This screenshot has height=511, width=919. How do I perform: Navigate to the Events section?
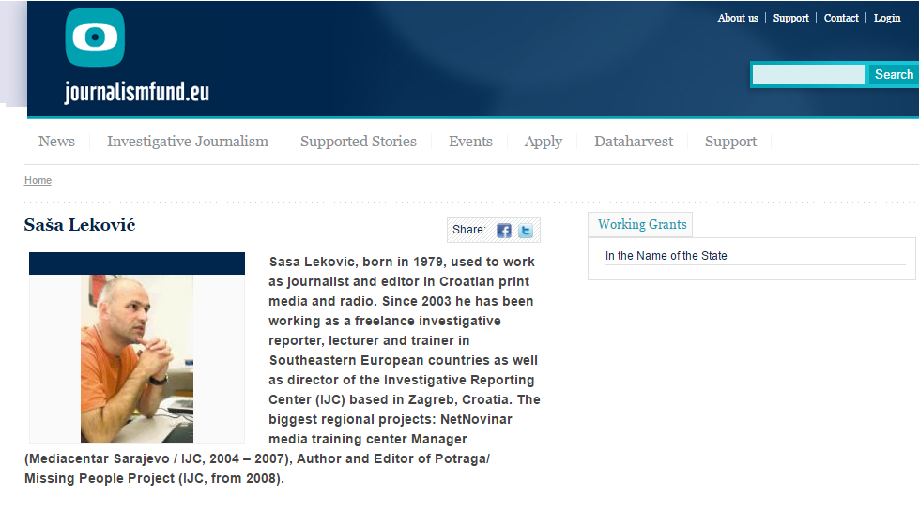click(x=470, y=142)
